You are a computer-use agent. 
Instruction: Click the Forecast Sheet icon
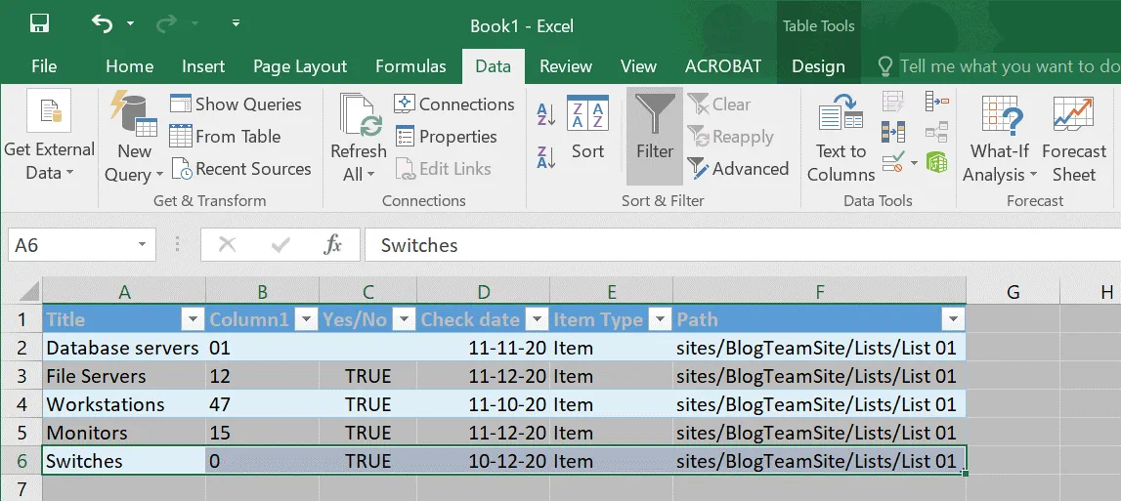pos(1073,137)
